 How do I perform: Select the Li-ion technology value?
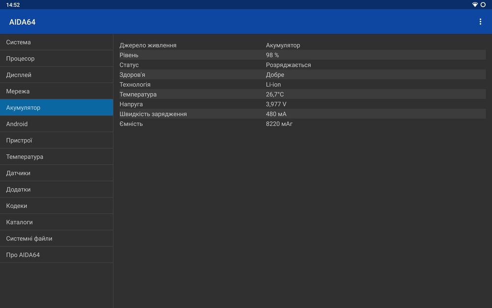[x=273, y=85]
